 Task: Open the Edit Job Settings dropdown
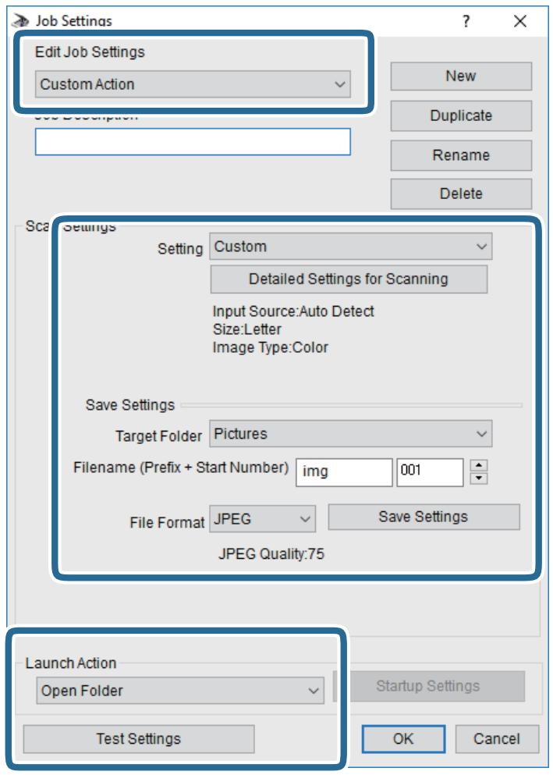pos(193,84)
